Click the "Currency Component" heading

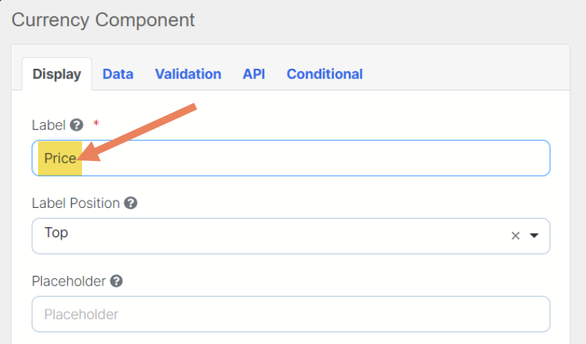click(x=103, y=20)
